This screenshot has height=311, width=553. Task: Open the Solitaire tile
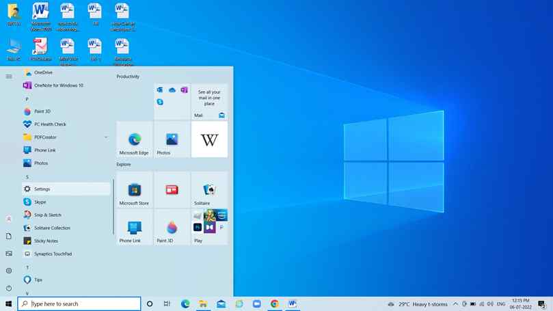[209, 190]
